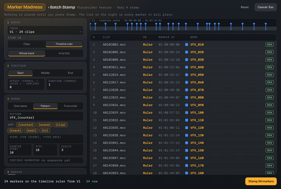The image size is (281, 189).
Task: Click the Scene input field
Action: tap(45, 139)
